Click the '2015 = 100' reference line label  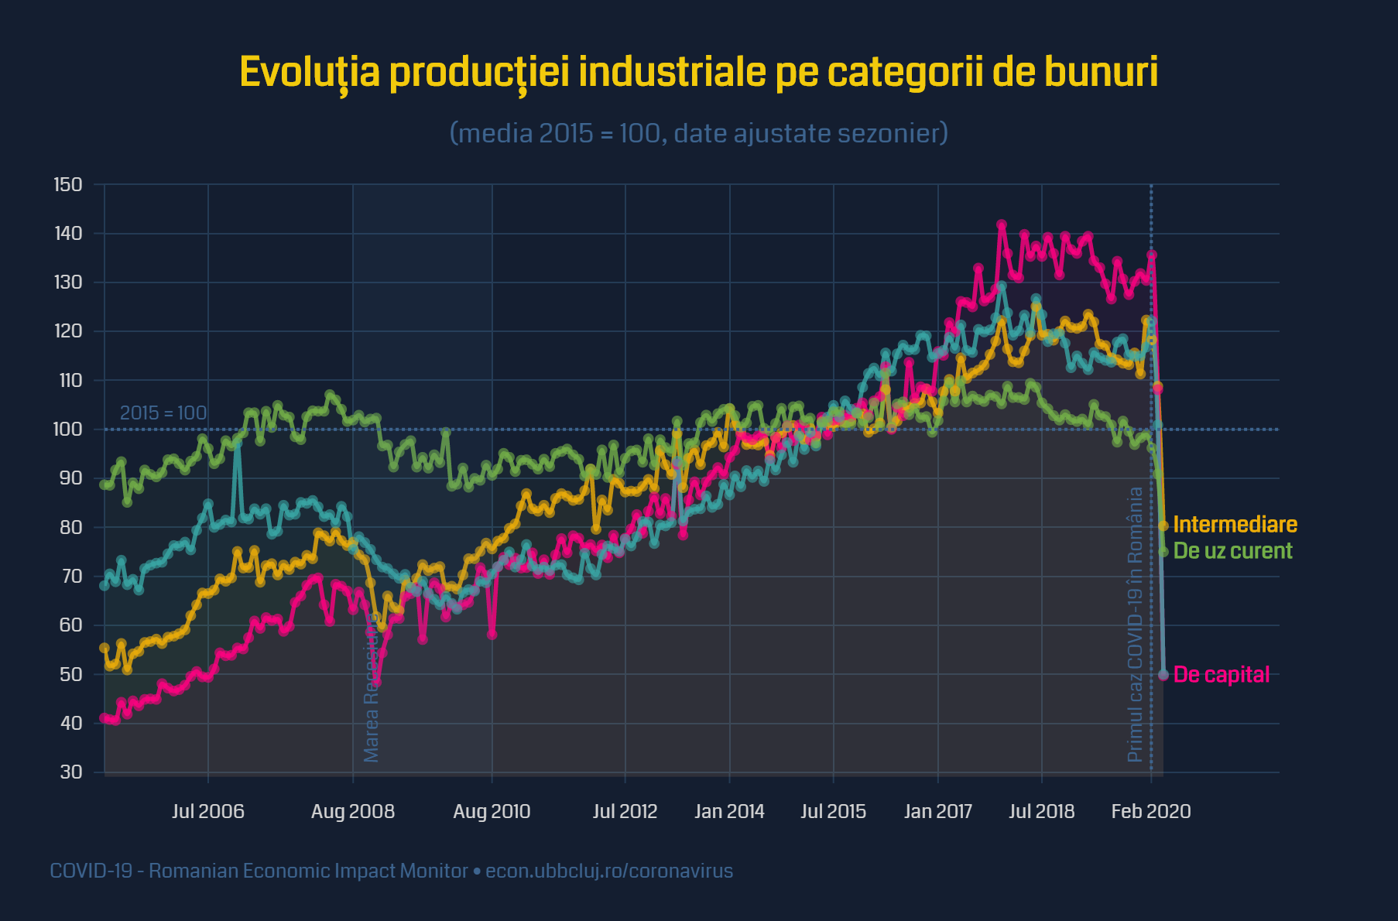pyautogui.click(x=163, y=413)
